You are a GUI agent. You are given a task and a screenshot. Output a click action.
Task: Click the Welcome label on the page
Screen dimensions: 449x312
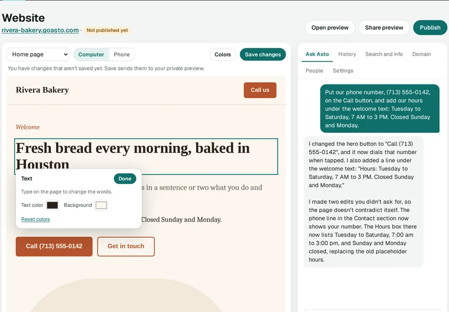tap(28, 127)
